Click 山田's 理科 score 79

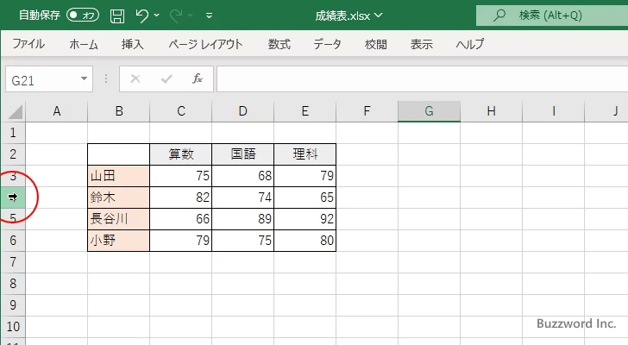pyautogui.click(x=305, y=176)
